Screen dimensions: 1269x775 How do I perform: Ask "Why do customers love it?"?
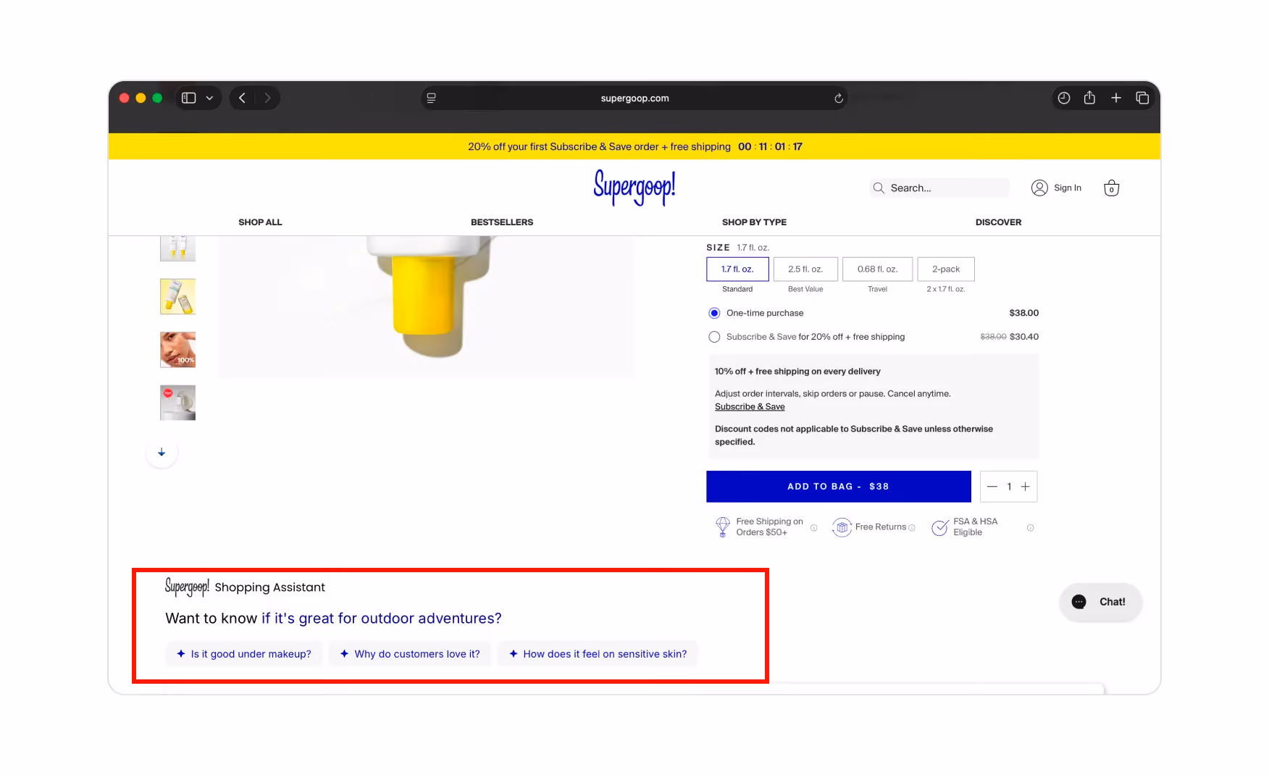[410, 654]
